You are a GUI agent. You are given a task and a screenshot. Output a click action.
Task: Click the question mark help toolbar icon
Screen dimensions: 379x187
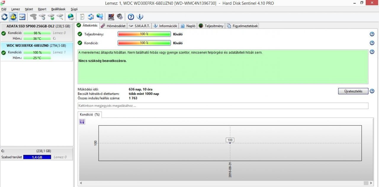pyautogui.click(x=131, y=17)
